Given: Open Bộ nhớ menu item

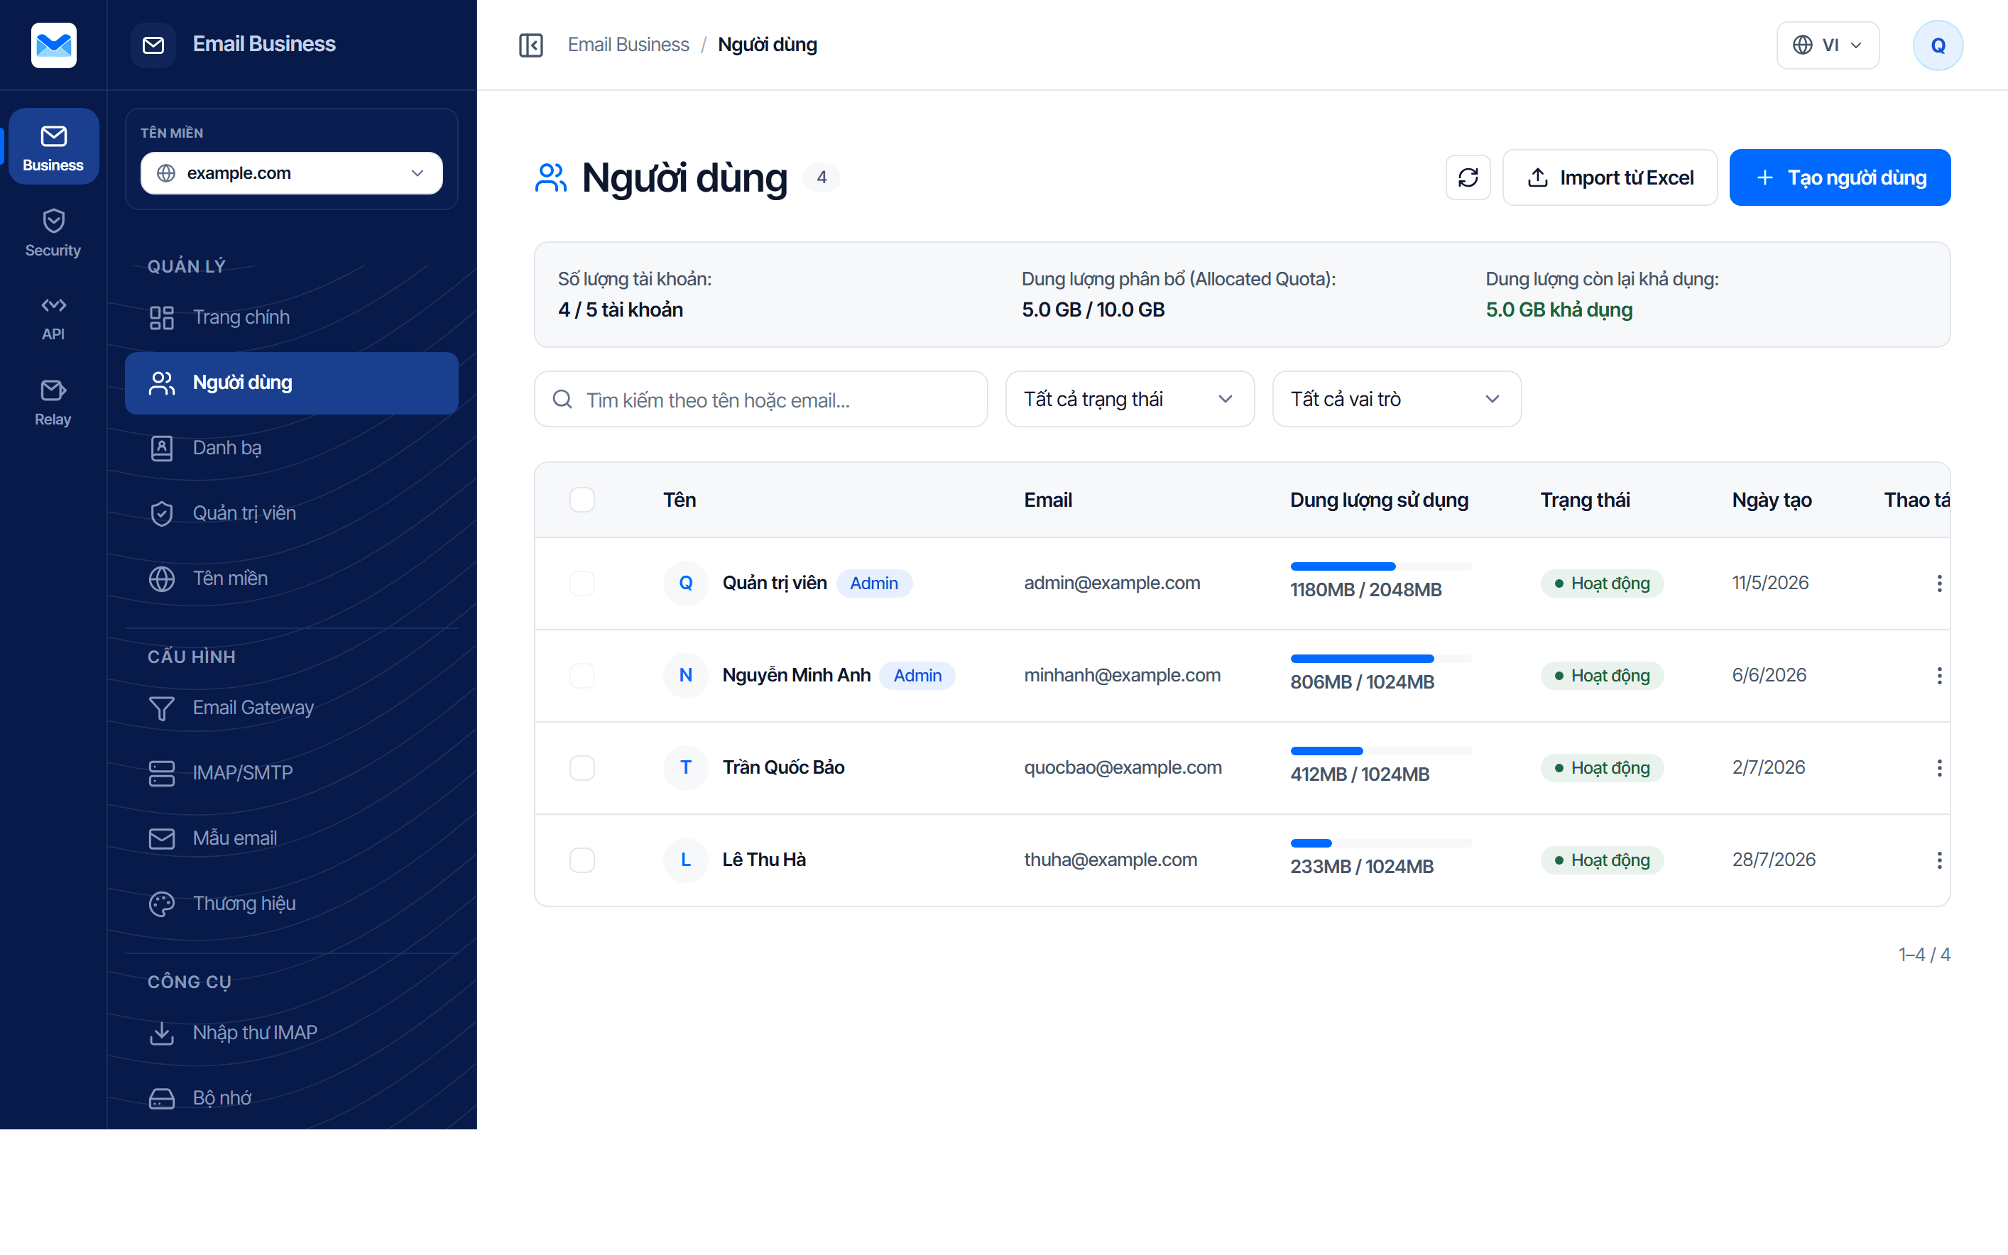Looking at the screenshot, I should tap(291, 1098).
